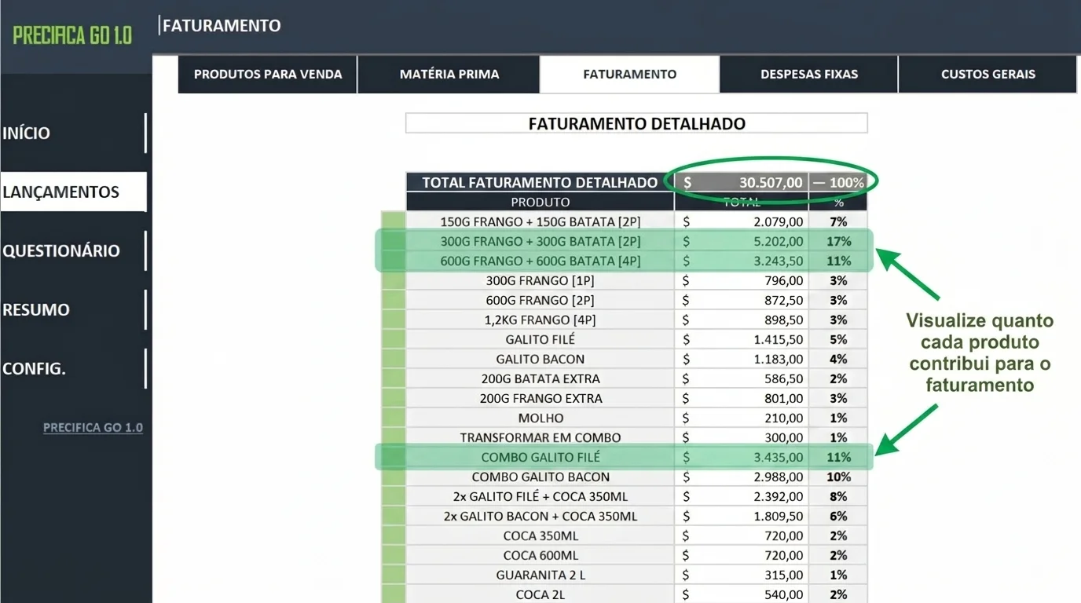Select the COMBO GALITO FILÉ row
The image size is (1081, 603).
tap(540, 456)
